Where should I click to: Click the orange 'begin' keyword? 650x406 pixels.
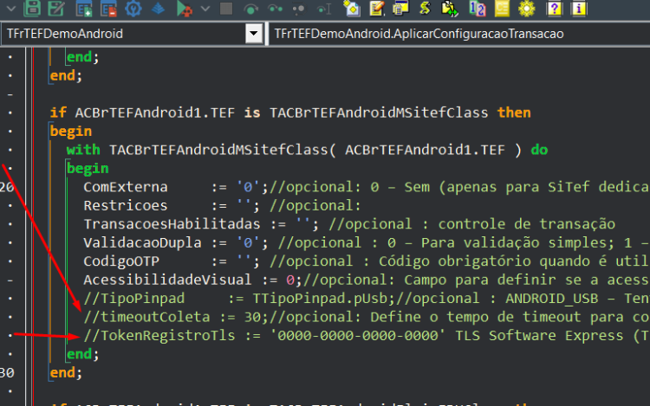click(71, 132)
